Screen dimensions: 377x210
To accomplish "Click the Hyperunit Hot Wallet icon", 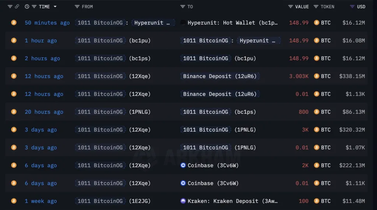I will click(x=183, y=23).
